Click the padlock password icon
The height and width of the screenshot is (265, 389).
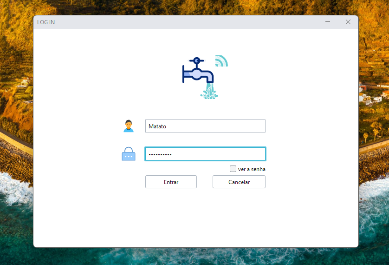pos(129,154)
